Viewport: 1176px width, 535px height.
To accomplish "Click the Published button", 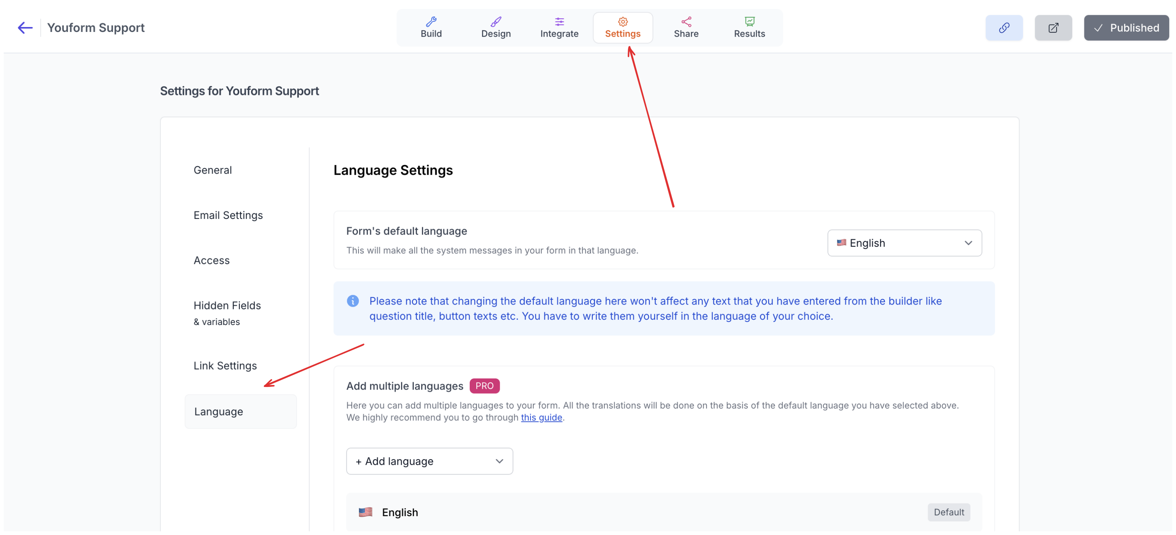I will [1126, 28].
